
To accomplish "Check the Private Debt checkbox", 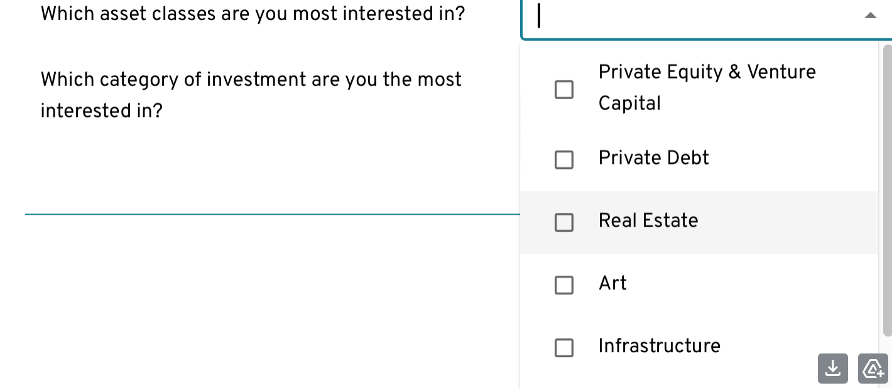I will click(x=564, y=159).
